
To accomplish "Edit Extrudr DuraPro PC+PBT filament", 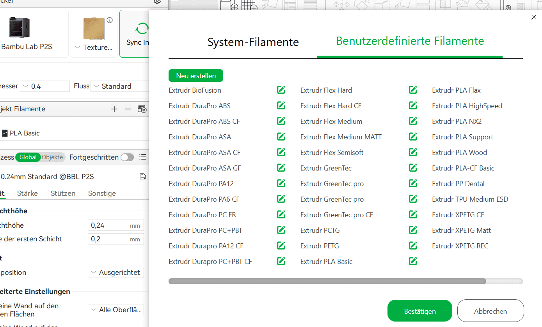I will [281, 230].
